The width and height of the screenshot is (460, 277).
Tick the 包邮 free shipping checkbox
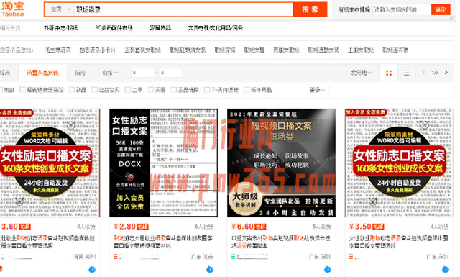1,90
